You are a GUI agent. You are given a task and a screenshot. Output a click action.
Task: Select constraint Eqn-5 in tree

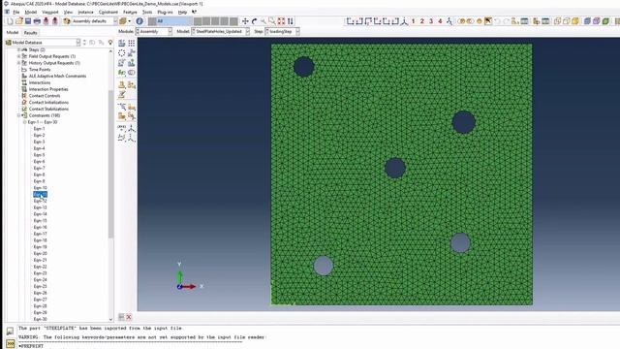pyautogui.click(x=39, y=155)
